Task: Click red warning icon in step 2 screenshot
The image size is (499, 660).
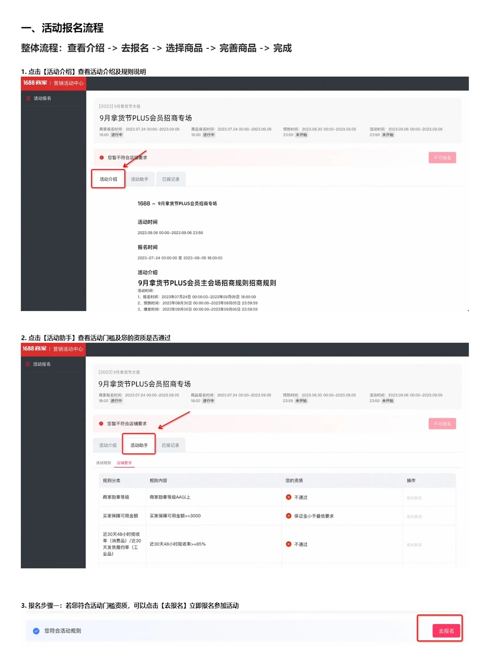Action: point(101,423)
